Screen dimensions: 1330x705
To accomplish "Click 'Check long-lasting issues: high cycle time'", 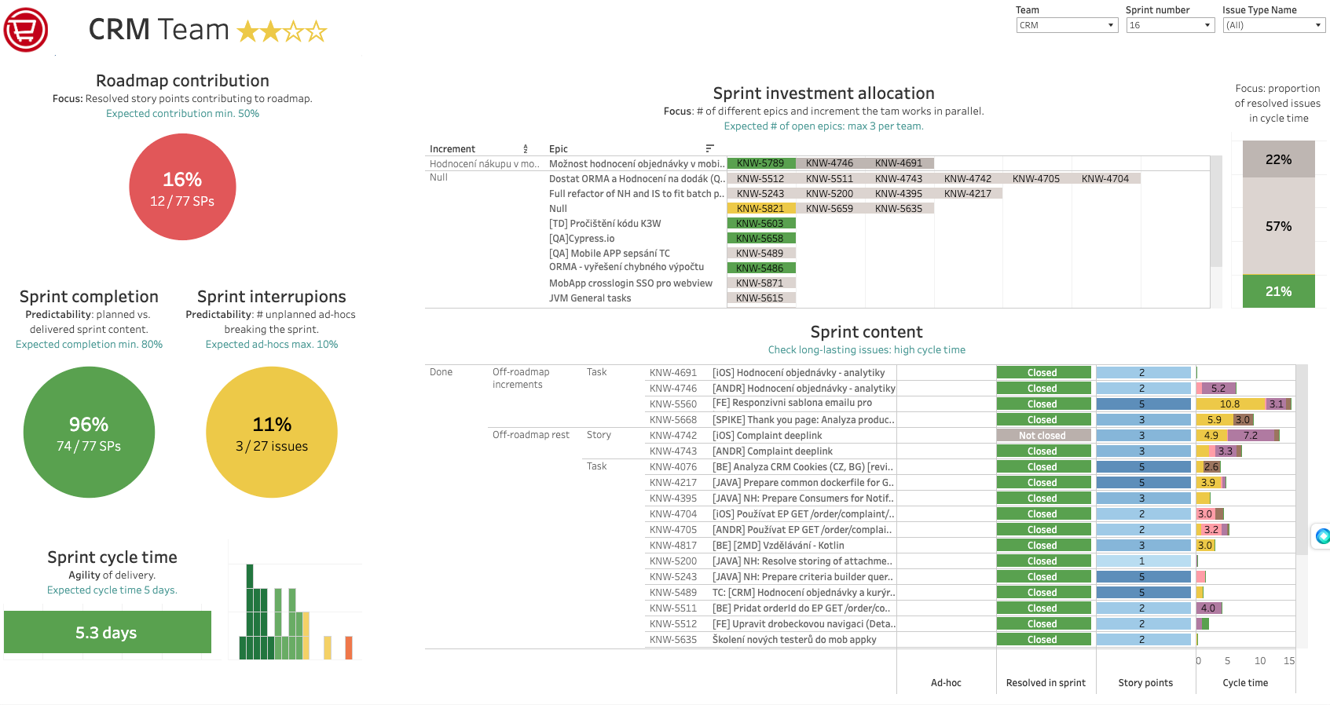I will click(867, 350).
